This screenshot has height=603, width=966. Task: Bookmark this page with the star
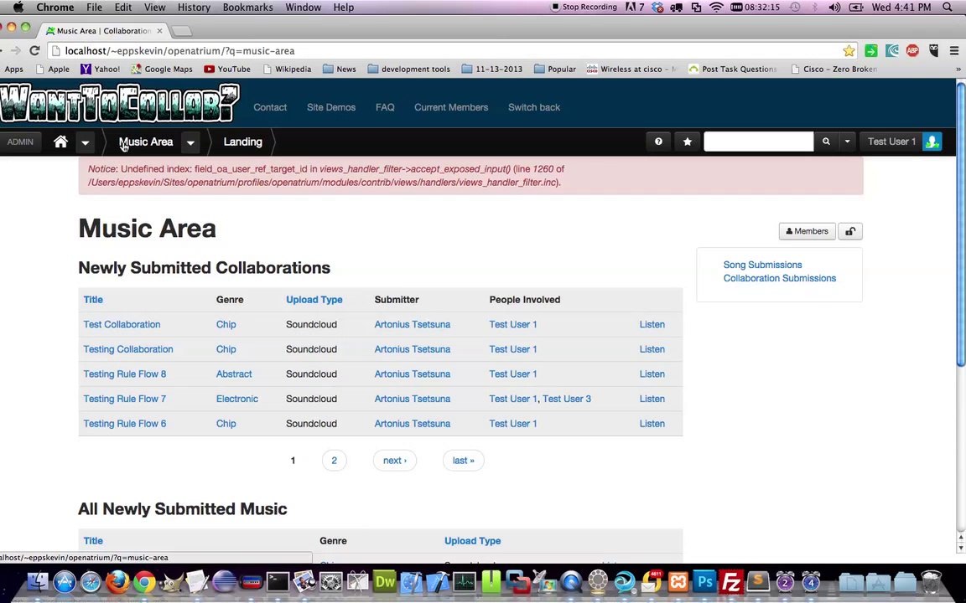849,50
